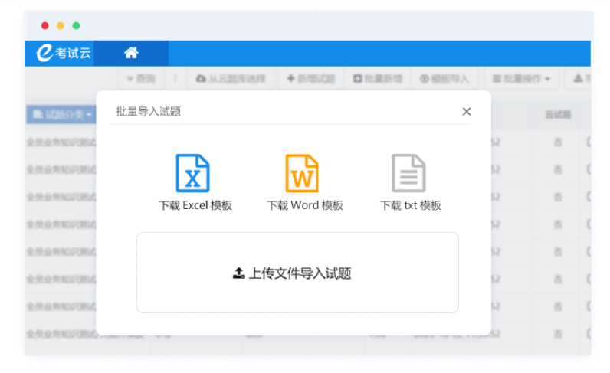
Task: Click the 从云题库选择 toolbar button
Action: coord(231,79)
